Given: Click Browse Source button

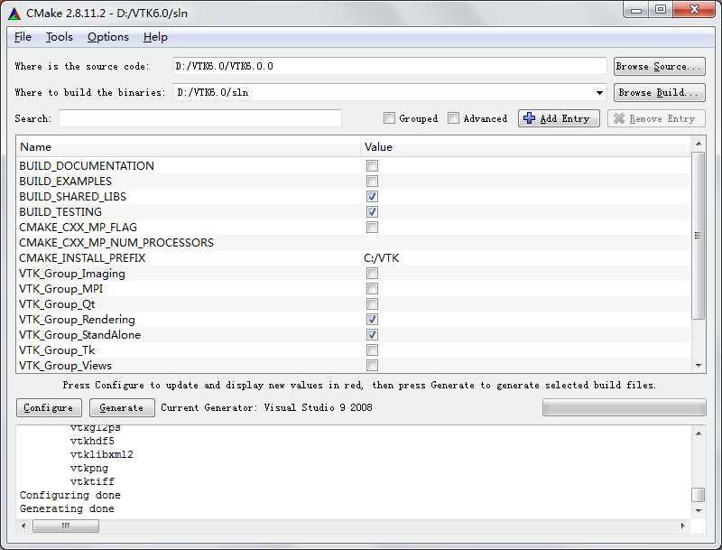Looking at the screenshot, I should pyautogui.click(x=660, y=66).
